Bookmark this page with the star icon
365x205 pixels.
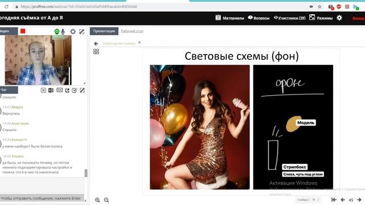coord(319,7)
